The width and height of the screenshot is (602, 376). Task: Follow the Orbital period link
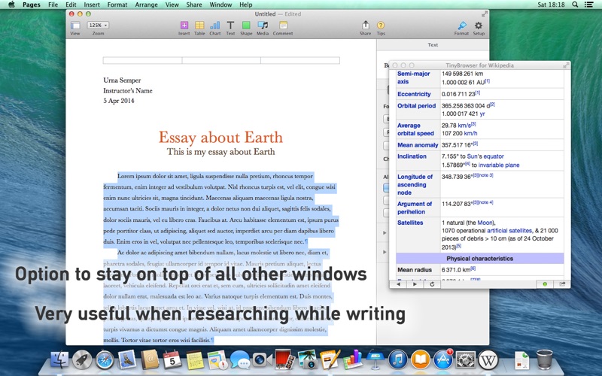(x=417, y=105)
